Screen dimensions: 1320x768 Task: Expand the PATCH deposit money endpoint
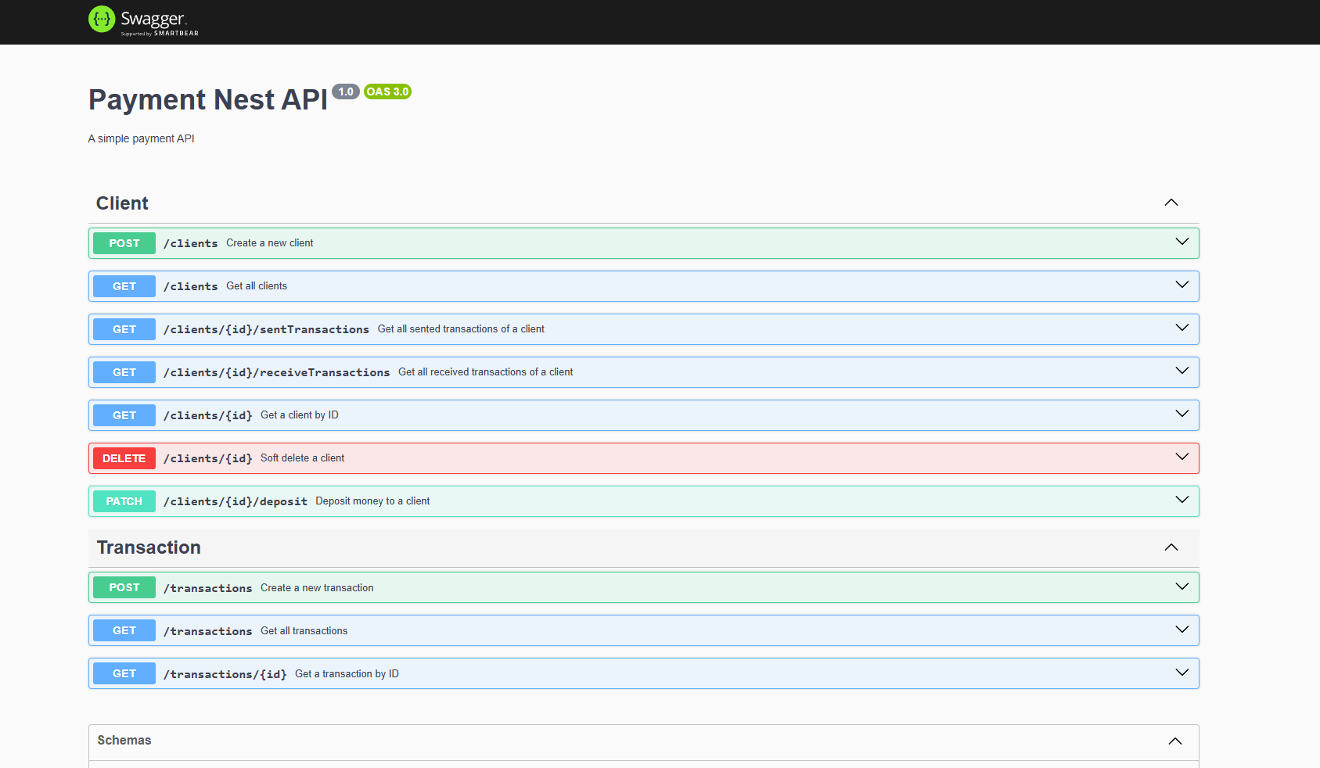[x=1182, y=501]
